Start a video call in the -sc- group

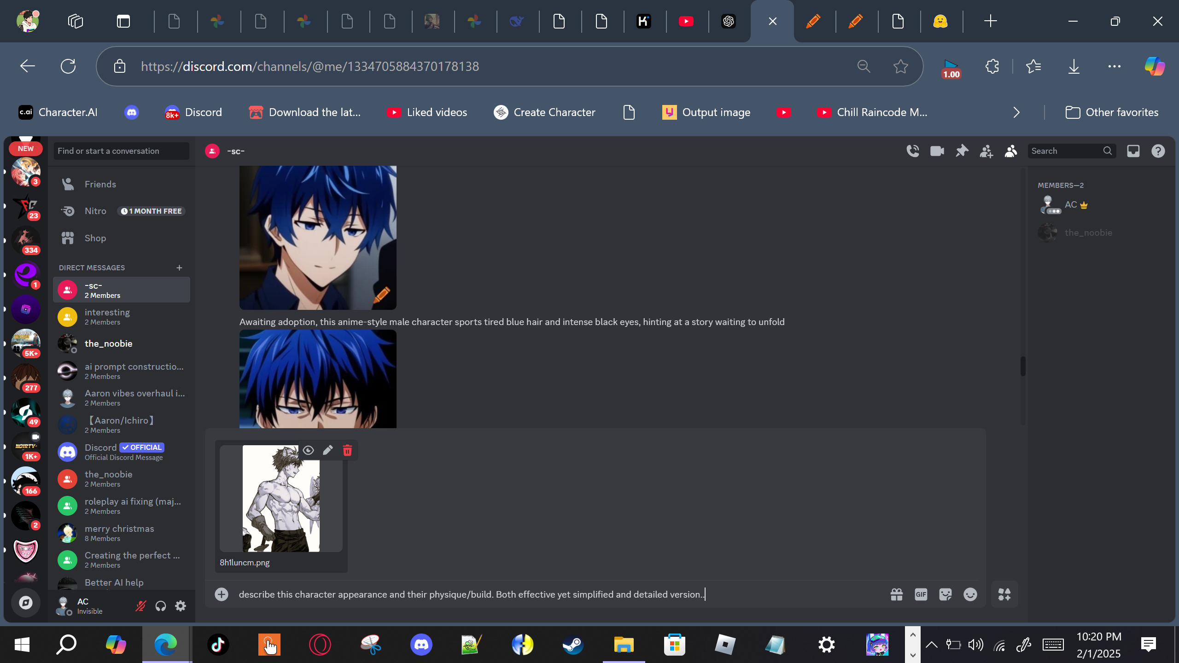pyautogui.click(x=937, y=151)
